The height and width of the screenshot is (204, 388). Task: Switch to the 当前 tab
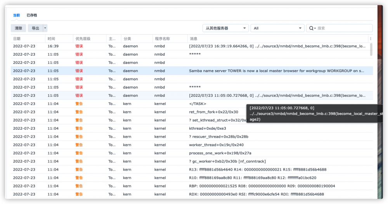(16, 15)
